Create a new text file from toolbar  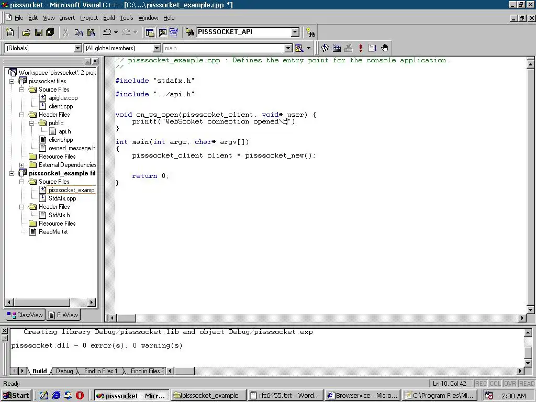(10, 32)
